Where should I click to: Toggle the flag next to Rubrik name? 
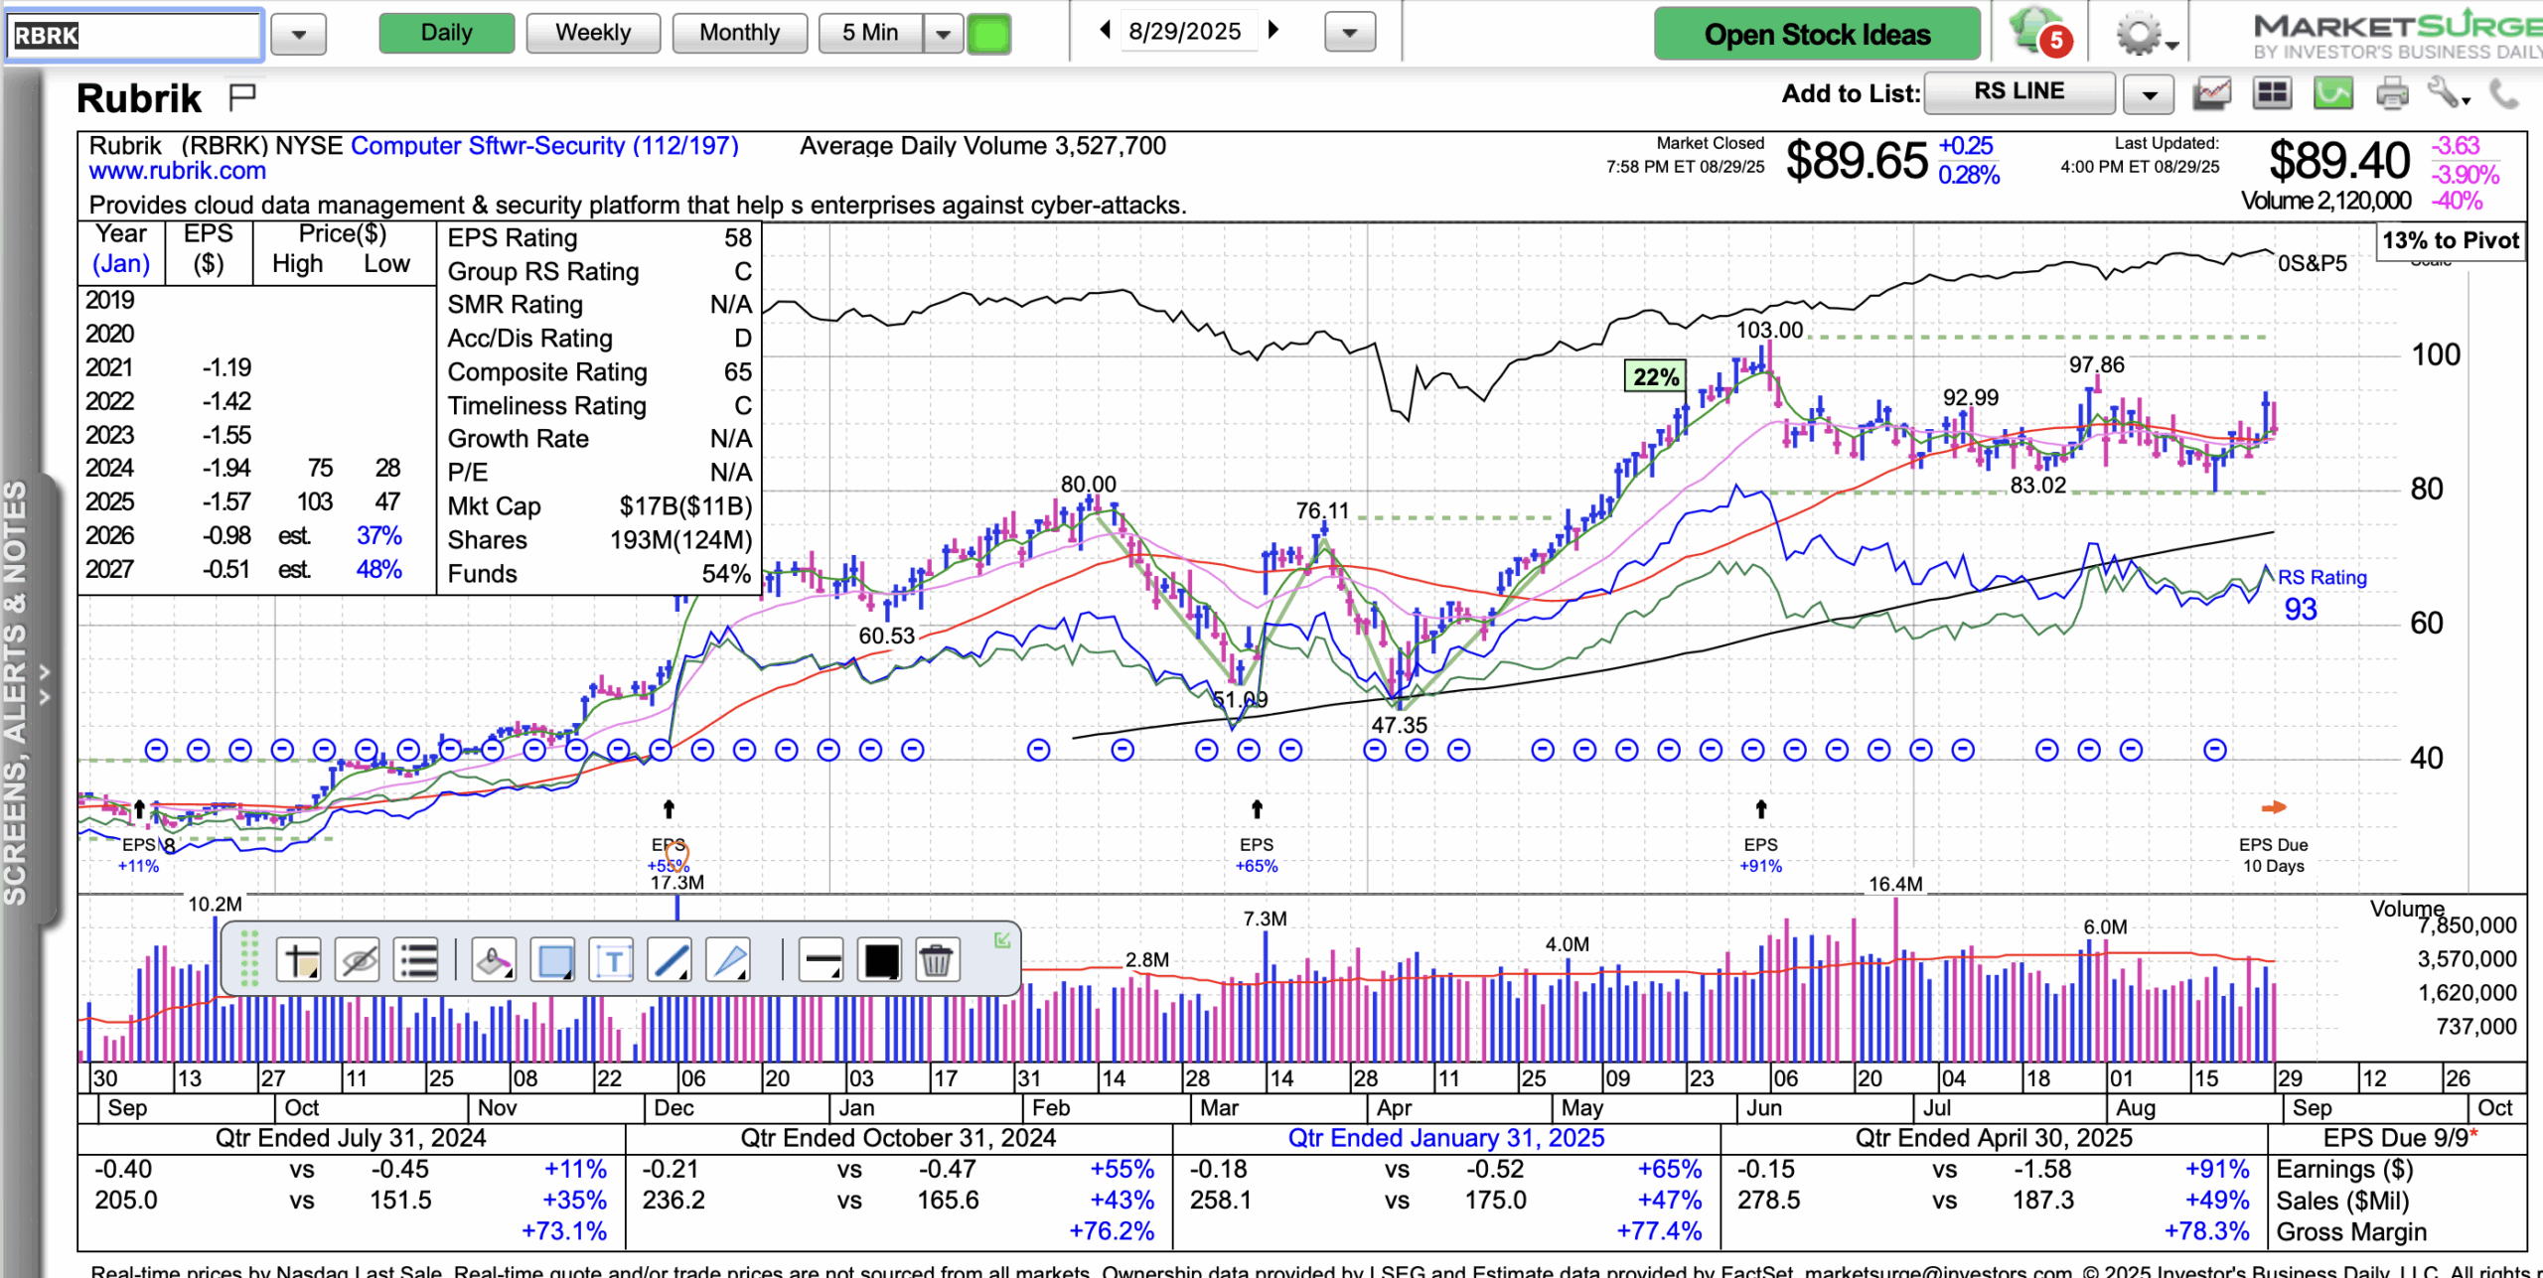pos(242,97)
